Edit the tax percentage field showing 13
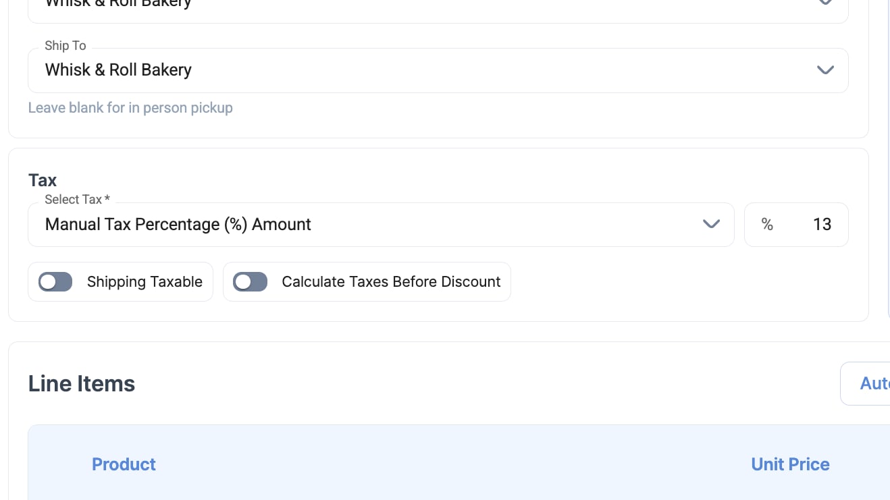This screenshot has width=890, height=500. click(796, 225)
